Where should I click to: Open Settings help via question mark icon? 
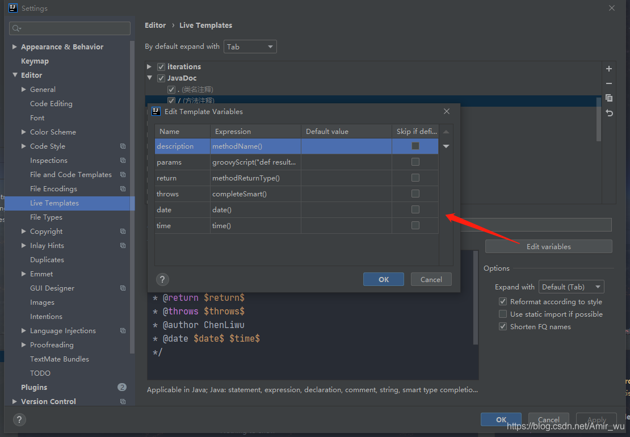19,420
